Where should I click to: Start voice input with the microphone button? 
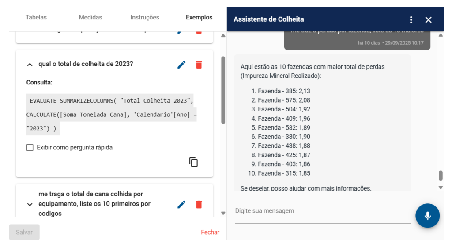point(427,216)
